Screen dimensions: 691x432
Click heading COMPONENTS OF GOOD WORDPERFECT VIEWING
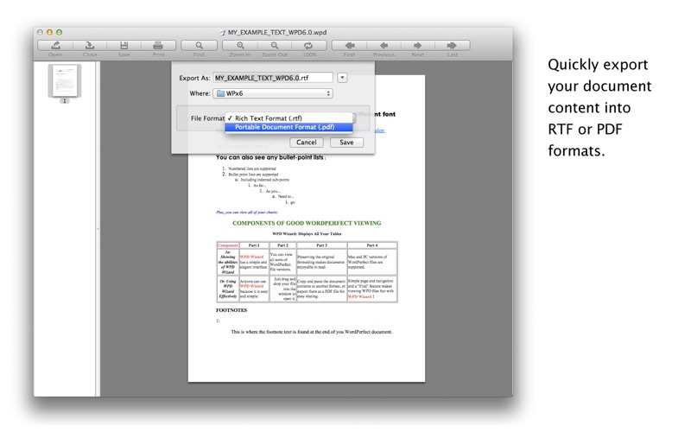(307, 223)
